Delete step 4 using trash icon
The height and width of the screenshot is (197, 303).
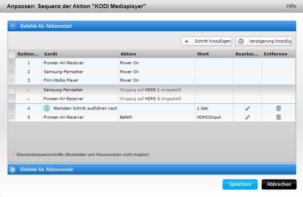coord(279,108)
